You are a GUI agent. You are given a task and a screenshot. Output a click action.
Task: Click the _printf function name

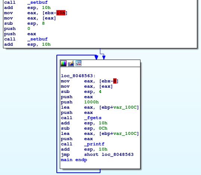point(95,144)
